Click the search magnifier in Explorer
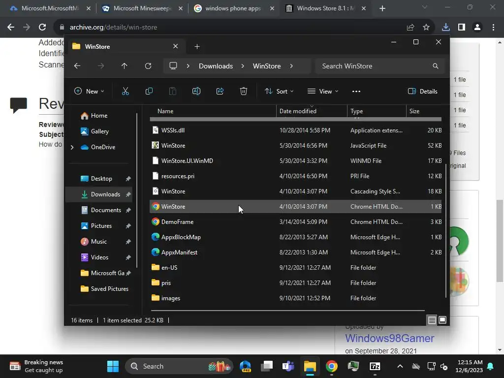This screenshot has height=378, width=504. [436, 66]
